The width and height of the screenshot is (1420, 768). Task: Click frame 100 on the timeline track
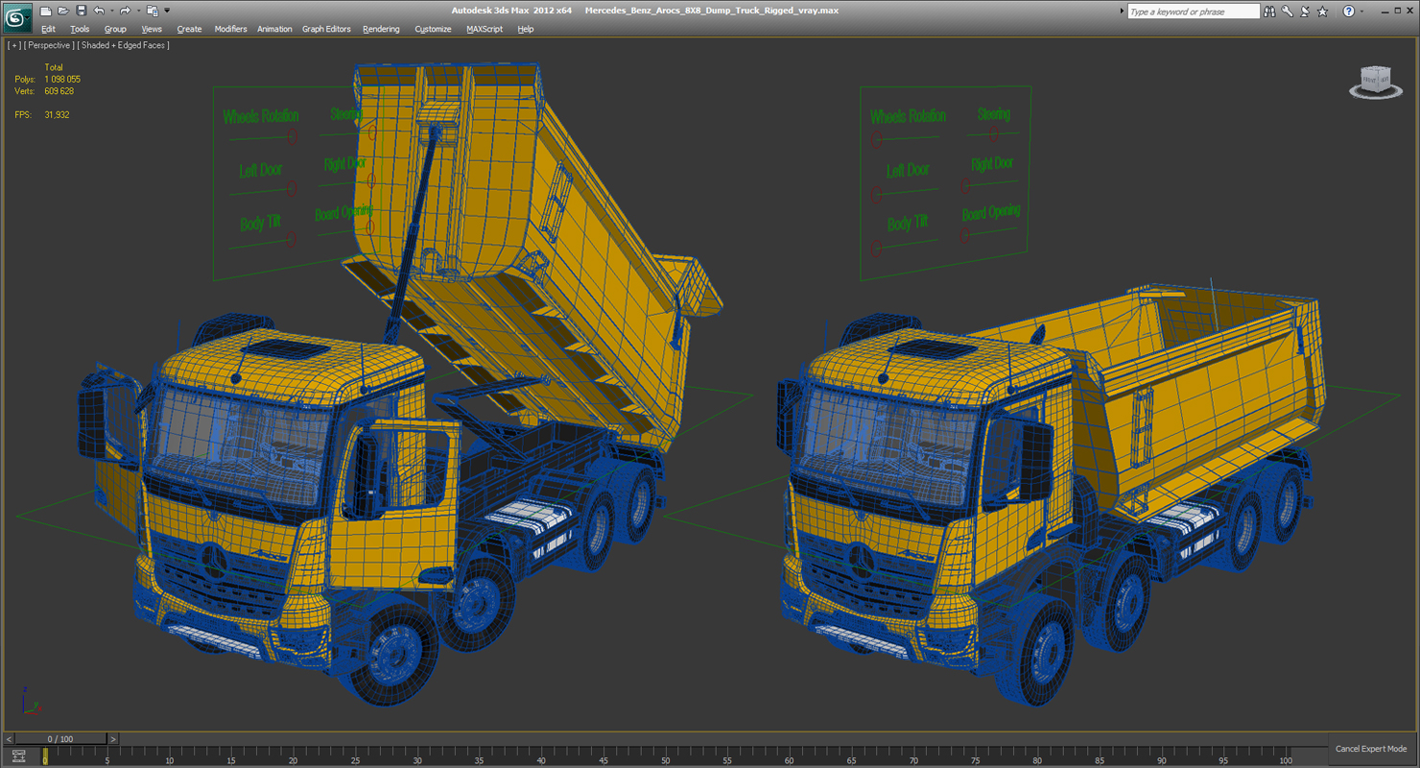[x=1287, y=756]
